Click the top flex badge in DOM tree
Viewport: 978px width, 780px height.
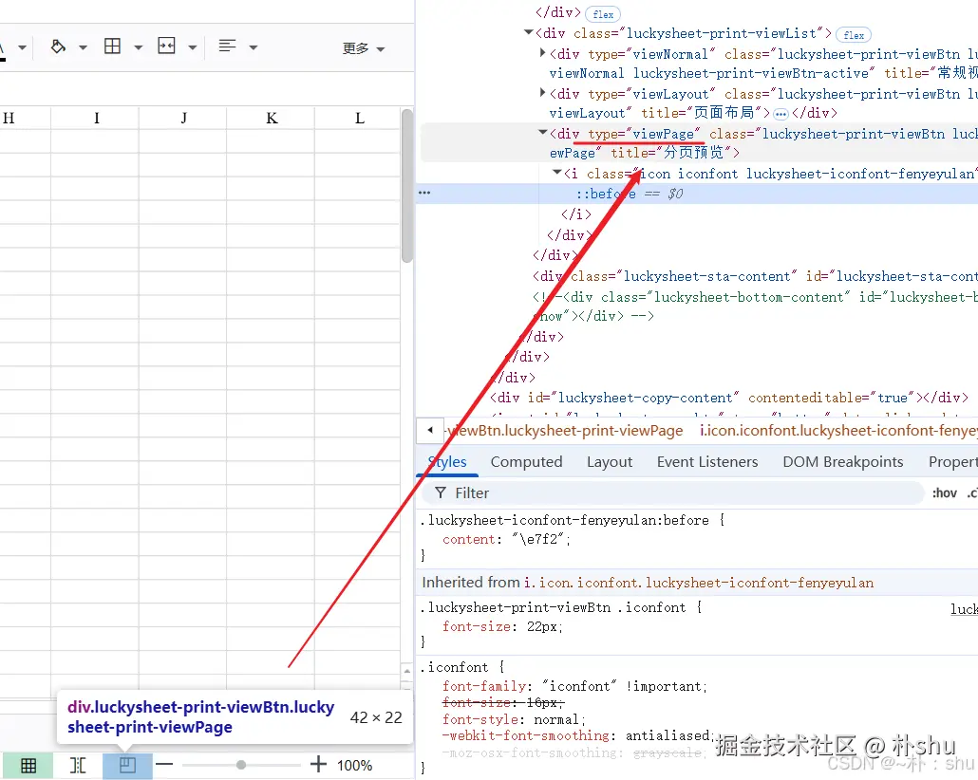(603, 14)
